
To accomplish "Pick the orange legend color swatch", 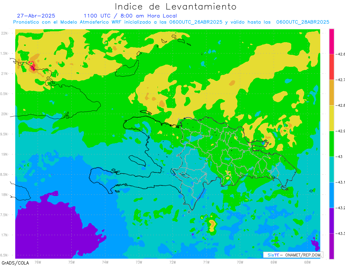I will coord(331,92).
